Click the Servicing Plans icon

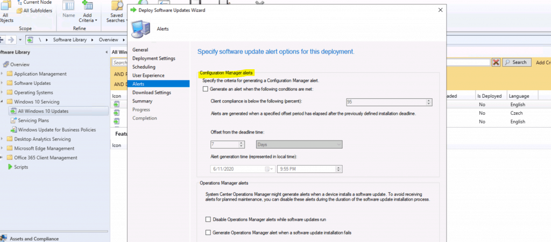click(13, 121)
